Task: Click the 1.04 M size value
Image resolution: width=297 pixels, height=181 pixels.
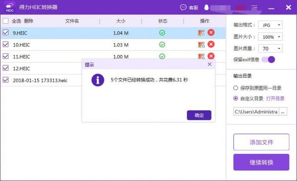Action: pyautogui.click(x=121, y=33)
